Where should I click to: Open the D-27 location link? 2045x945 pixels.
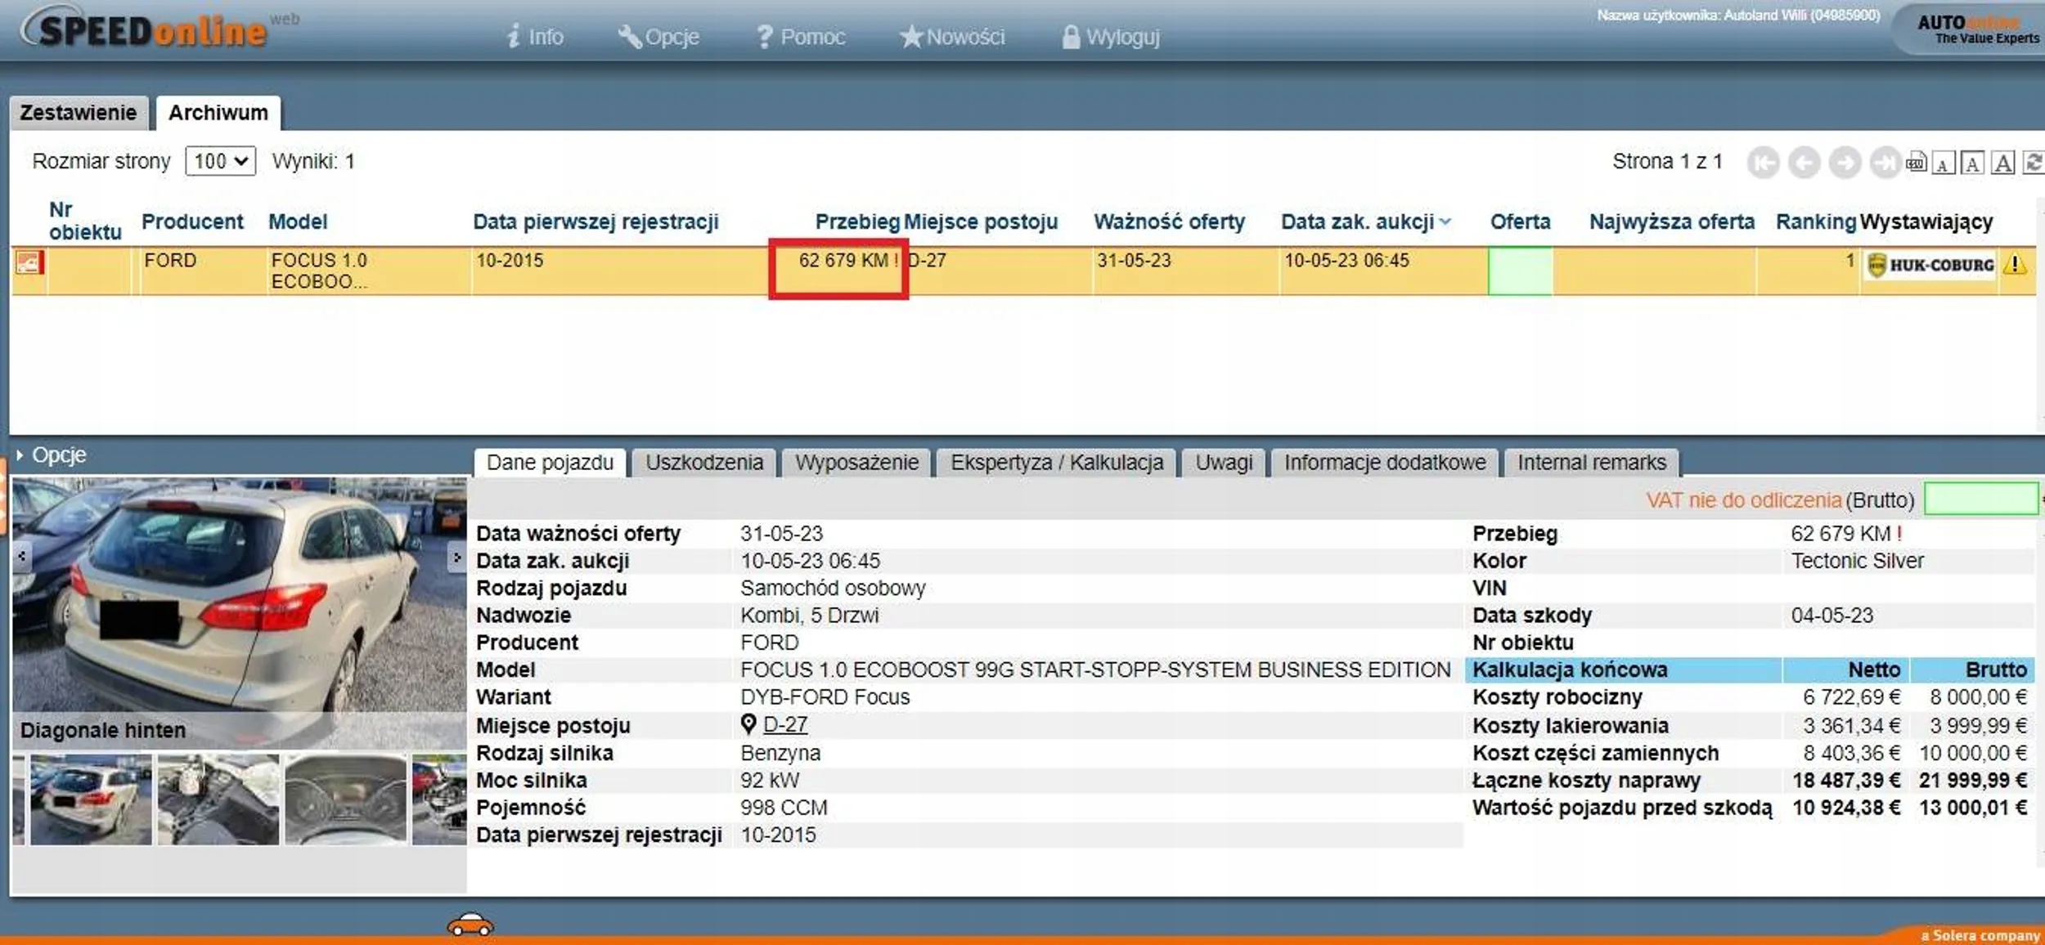pyautogui.click(x=784, y=724)
